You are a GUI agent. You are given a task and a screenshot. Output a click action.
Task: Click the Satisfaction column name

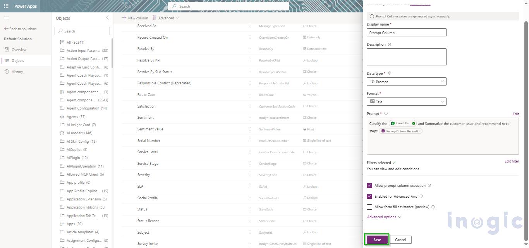146,106
